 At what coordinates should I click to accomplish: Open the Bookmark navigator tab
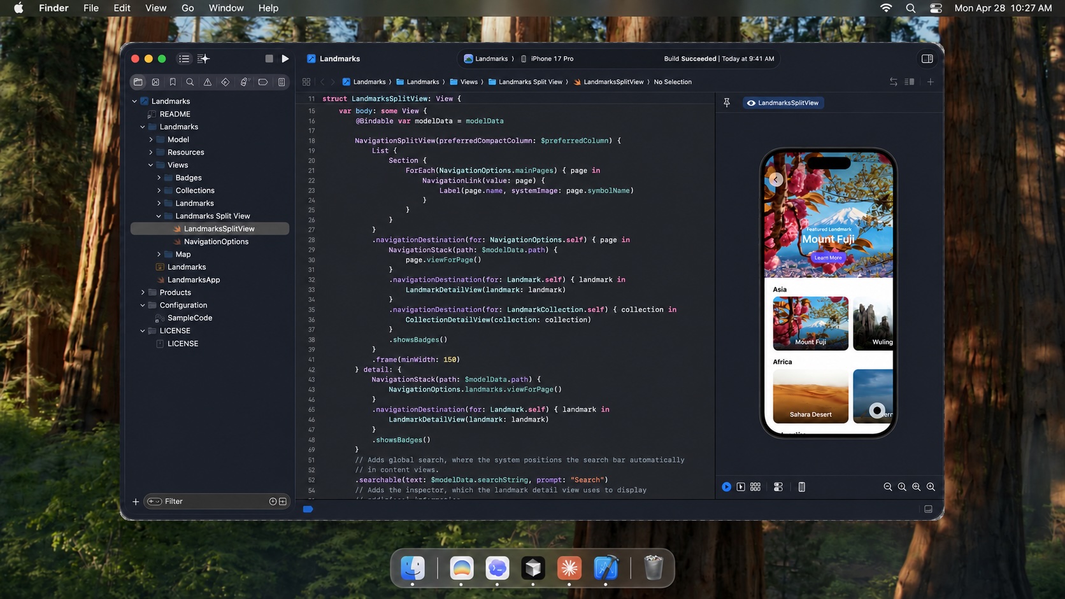pos(173,82)
